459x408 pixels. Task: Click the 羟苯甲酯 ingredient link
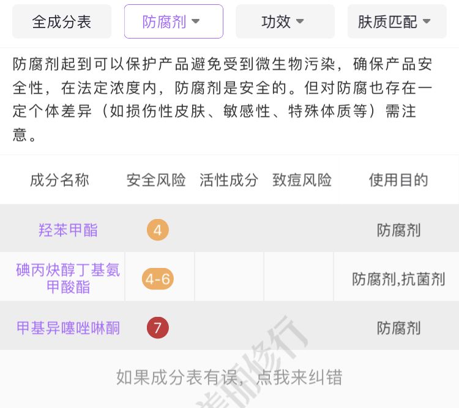pyautogui.click(x=68, y=231)
